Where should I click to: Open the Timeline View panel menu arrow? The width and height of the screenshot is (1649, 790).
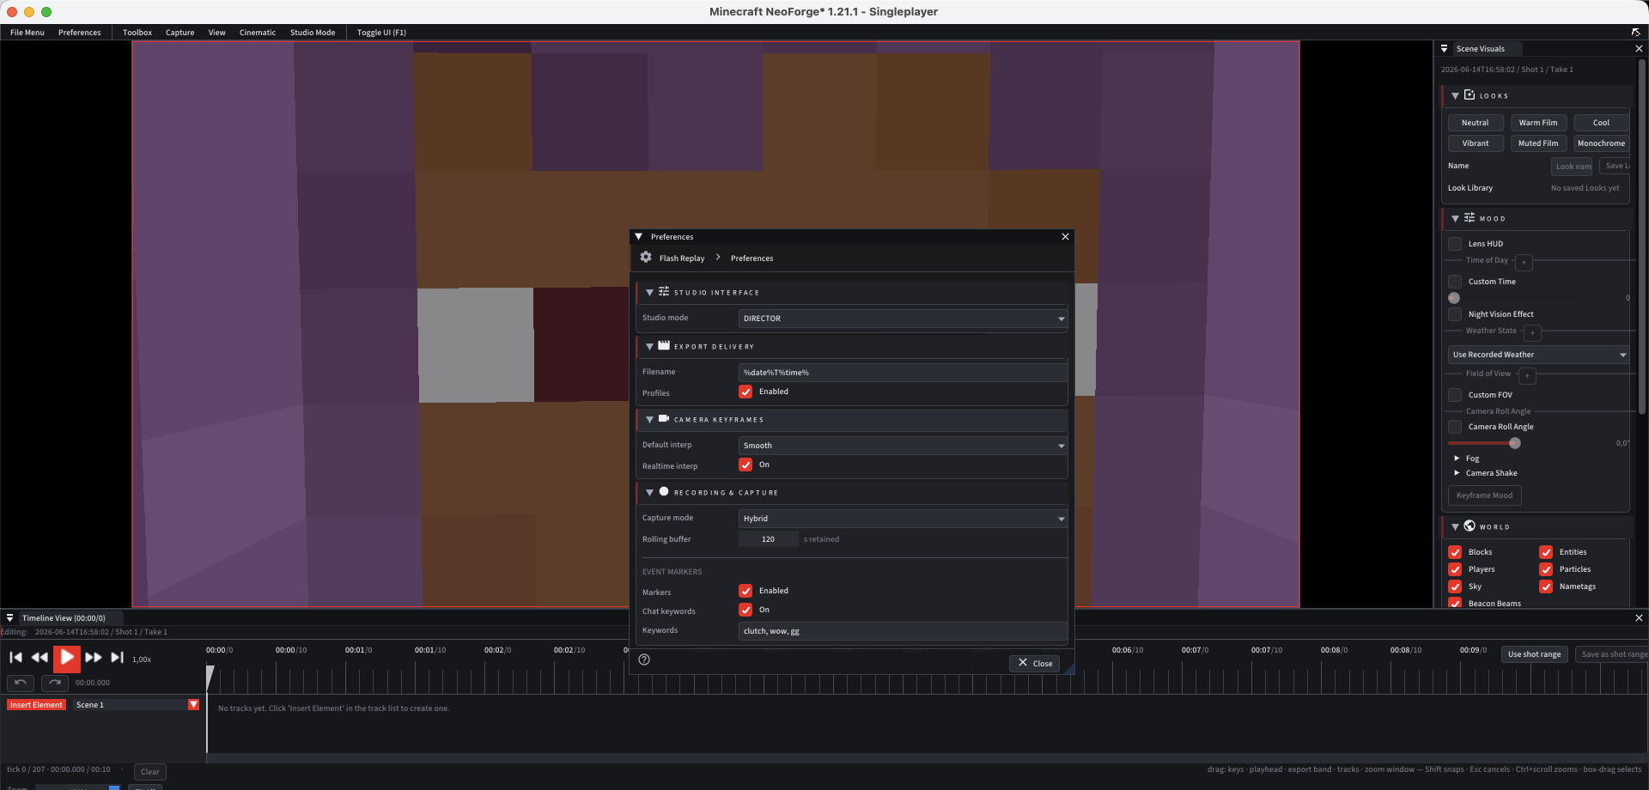(10, 618)
